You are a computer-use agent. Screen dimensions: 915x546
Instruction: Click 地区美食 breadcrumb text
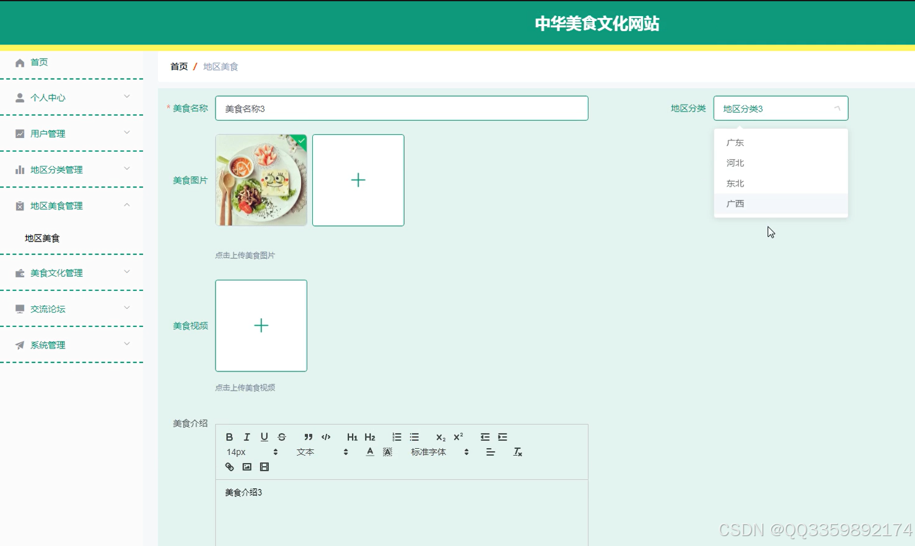point(221,66)
